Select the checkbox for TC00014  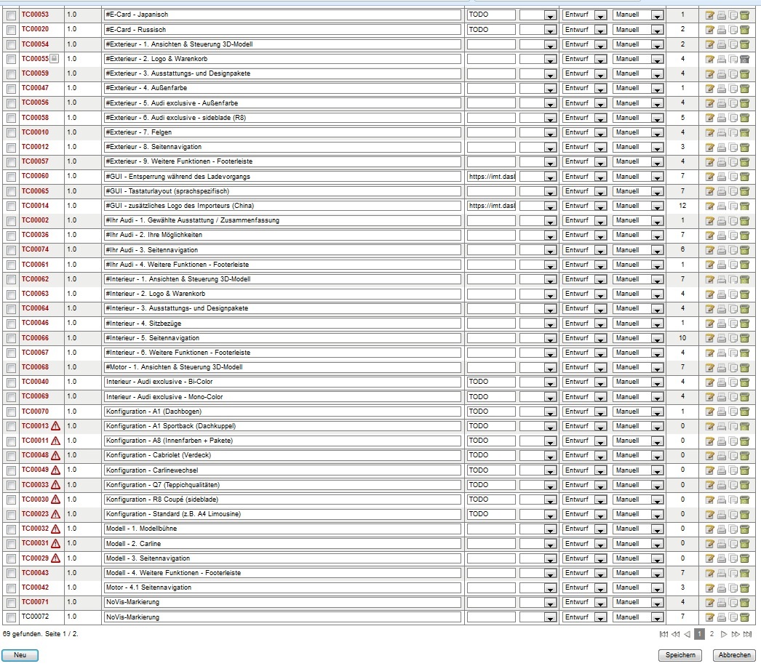pyautogui.click(x=11, y=206)
